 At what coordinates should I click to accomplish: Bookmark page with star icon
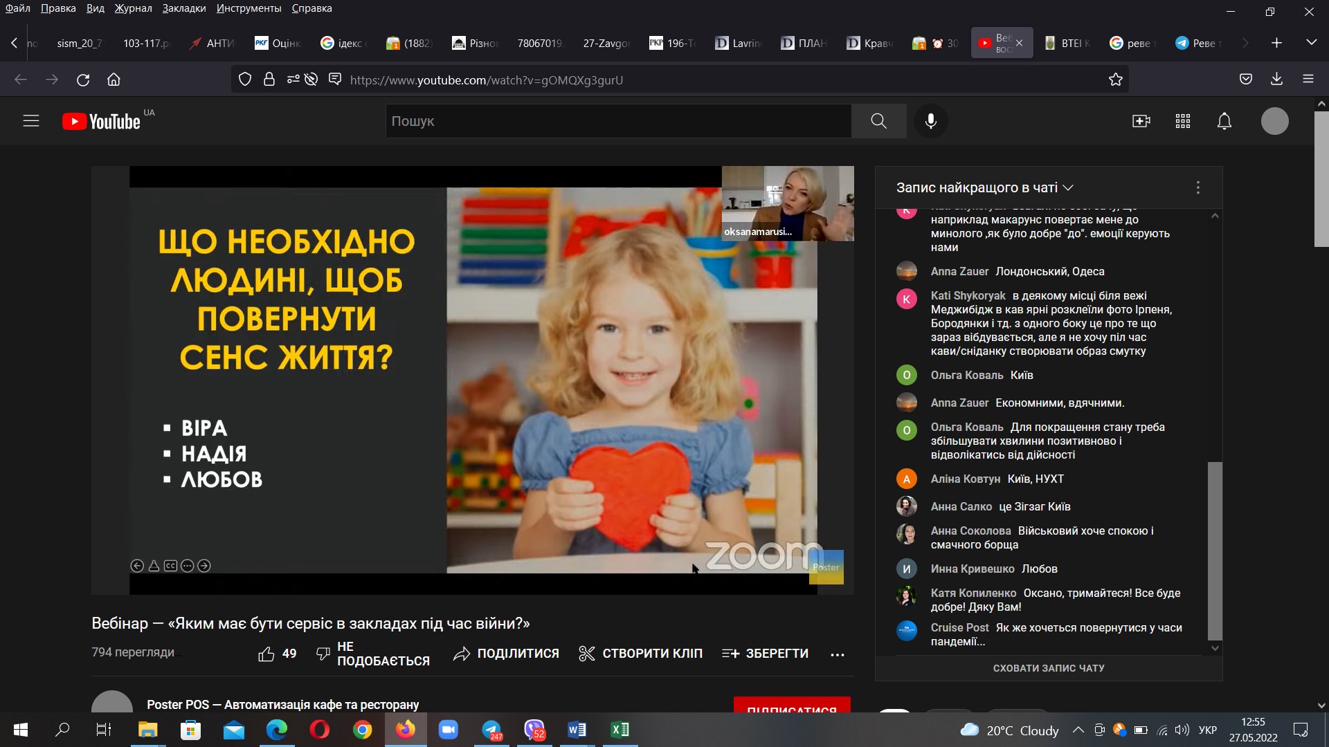(1115, 80)
